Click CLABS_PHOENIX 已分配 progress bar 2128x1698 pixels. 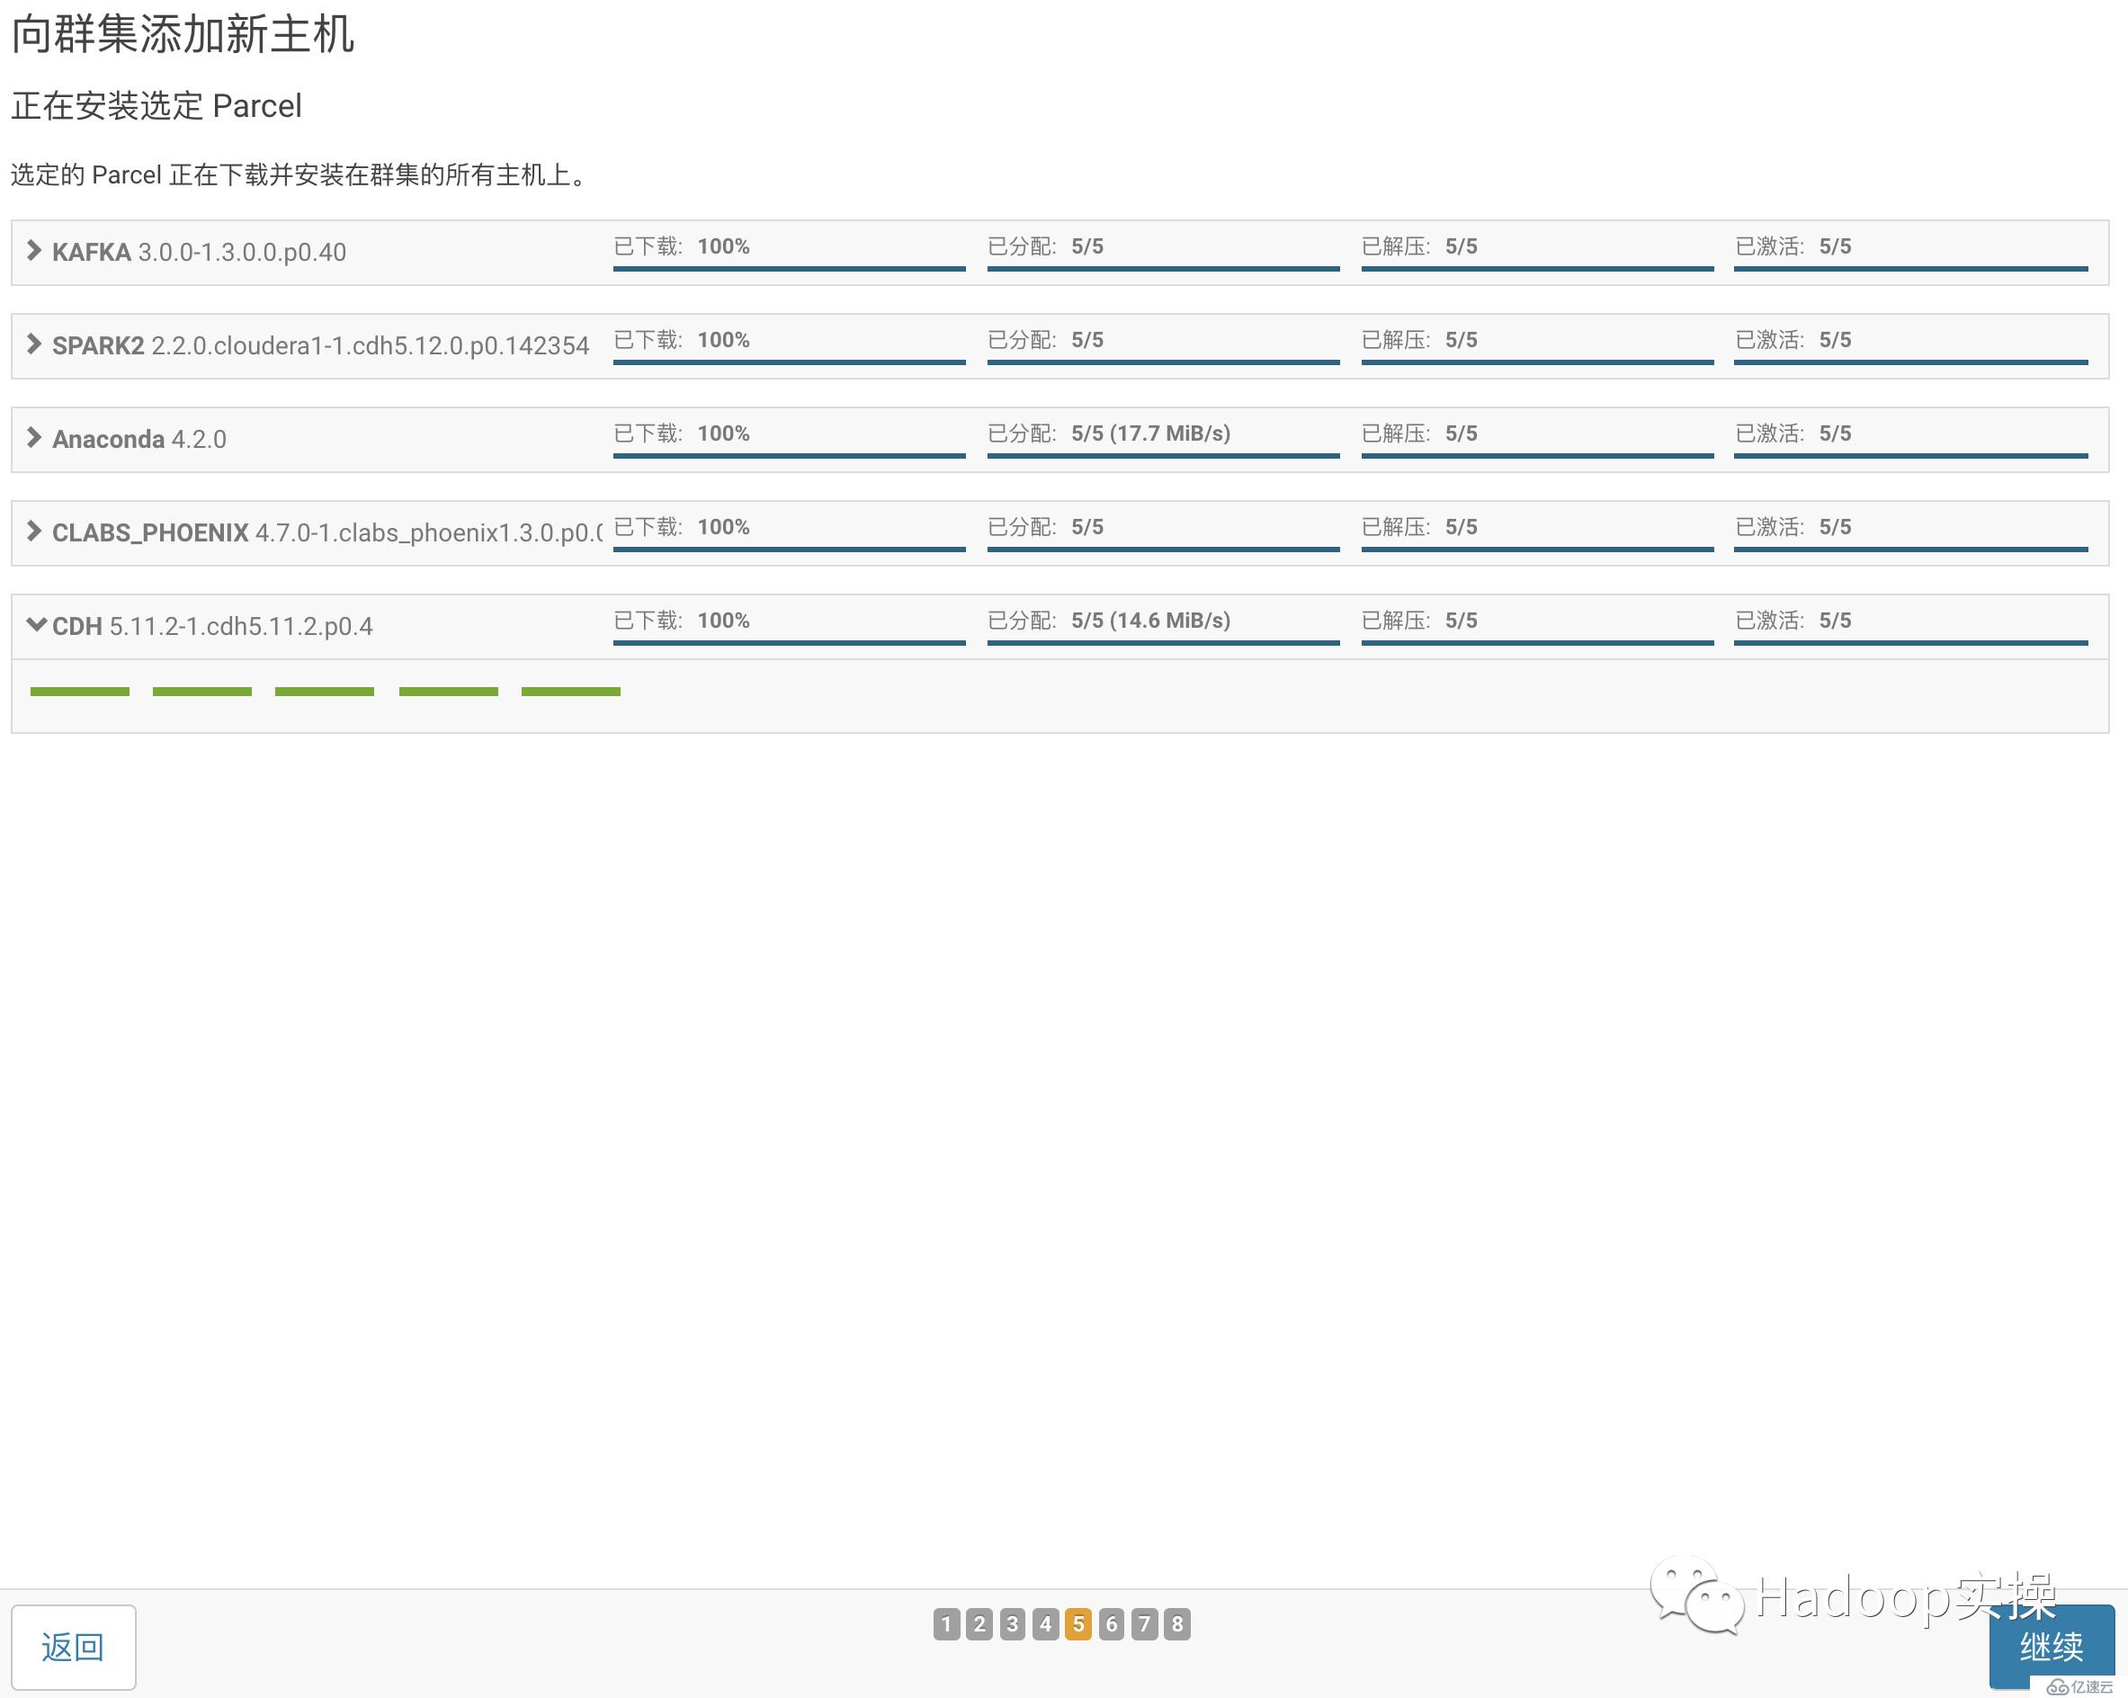click(1163, 550)
